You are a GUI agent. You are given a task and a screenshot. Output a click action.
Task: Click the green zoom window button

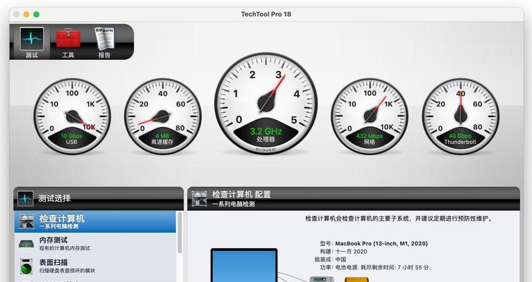coord(36,14)
